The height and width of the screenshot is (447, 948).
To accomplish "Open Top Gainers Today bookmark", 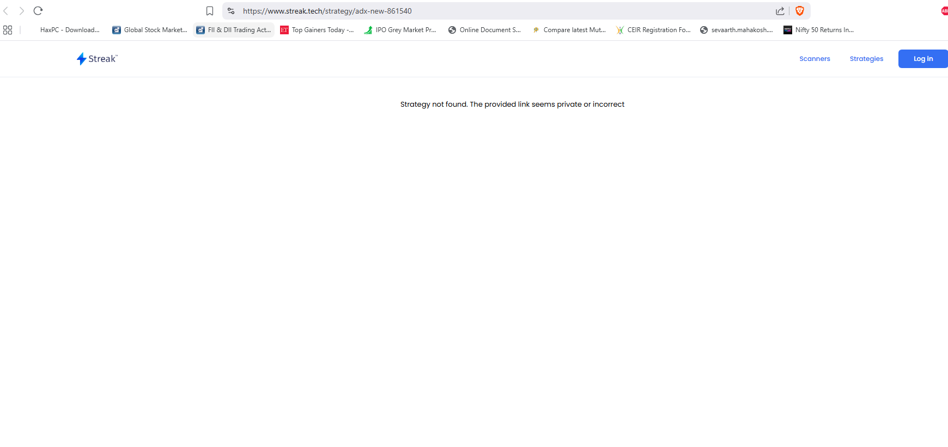I will coord(317,30).
